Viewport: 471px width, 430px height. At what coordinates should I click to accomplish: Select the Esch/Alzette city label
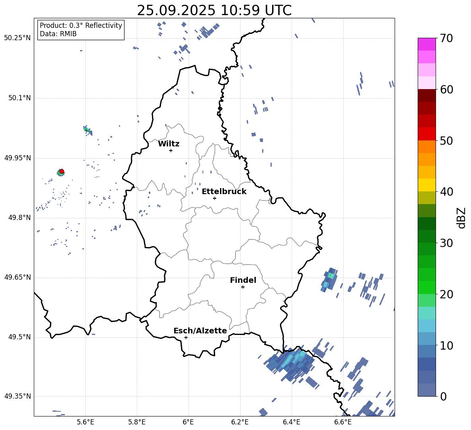200,331
